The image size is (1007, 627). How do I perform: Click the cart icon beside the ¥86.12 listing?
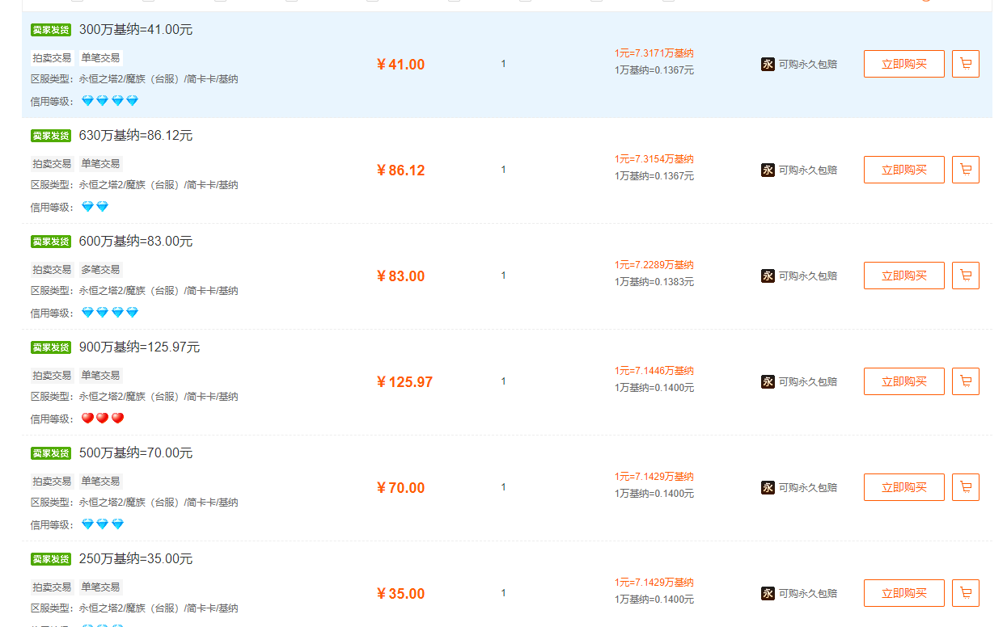[966, 170]
